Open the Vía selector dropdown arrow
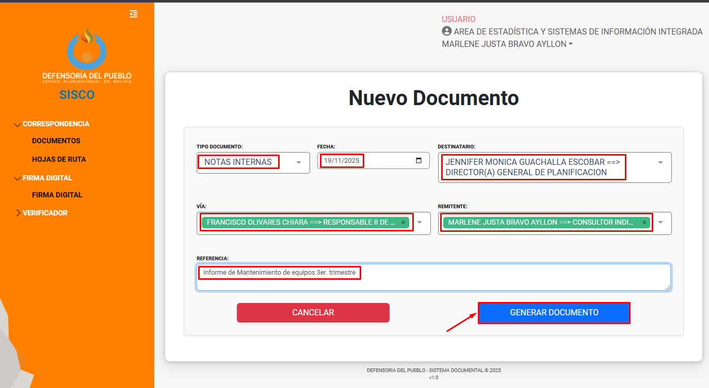Viewport: 709px width, 388px height. [x=420, y=223]
